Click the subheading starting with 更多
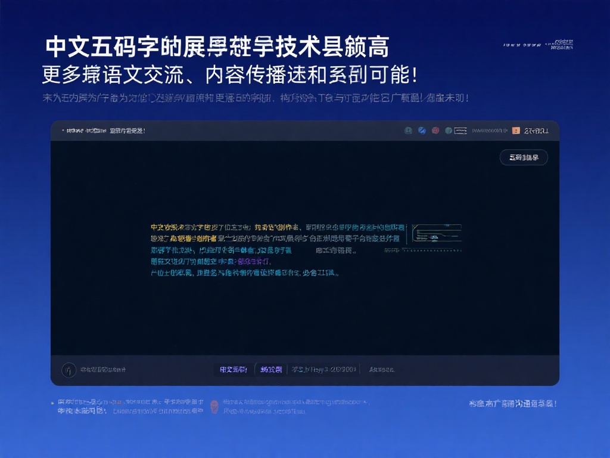Image resolution: width=610 pixels, height=458 pixels. pos(229,75)
